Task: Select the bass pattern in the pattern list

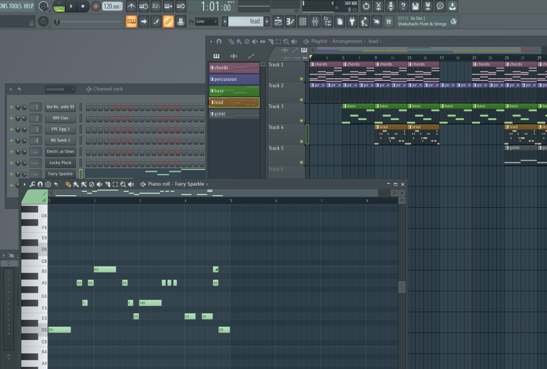Action: (234, 91)
